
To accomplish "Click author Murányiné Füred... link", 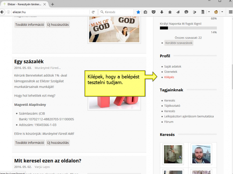I will click(47, 68).
